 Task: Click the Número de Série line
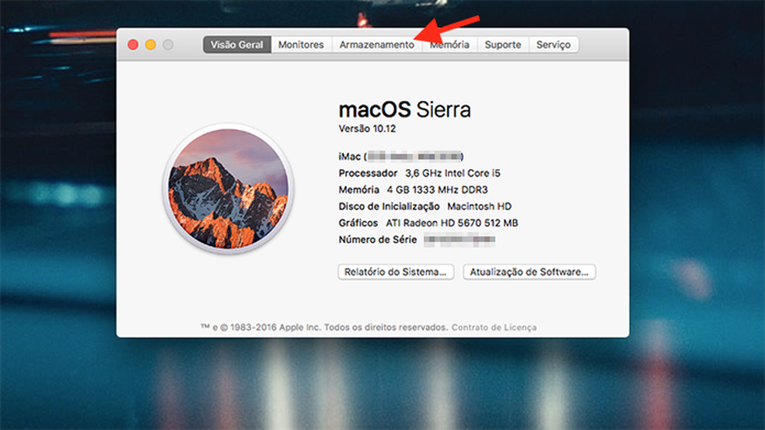pos(417,240)
